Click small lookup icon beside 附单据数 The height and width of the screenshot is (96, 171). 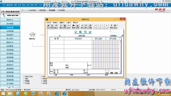coord(122,36)
